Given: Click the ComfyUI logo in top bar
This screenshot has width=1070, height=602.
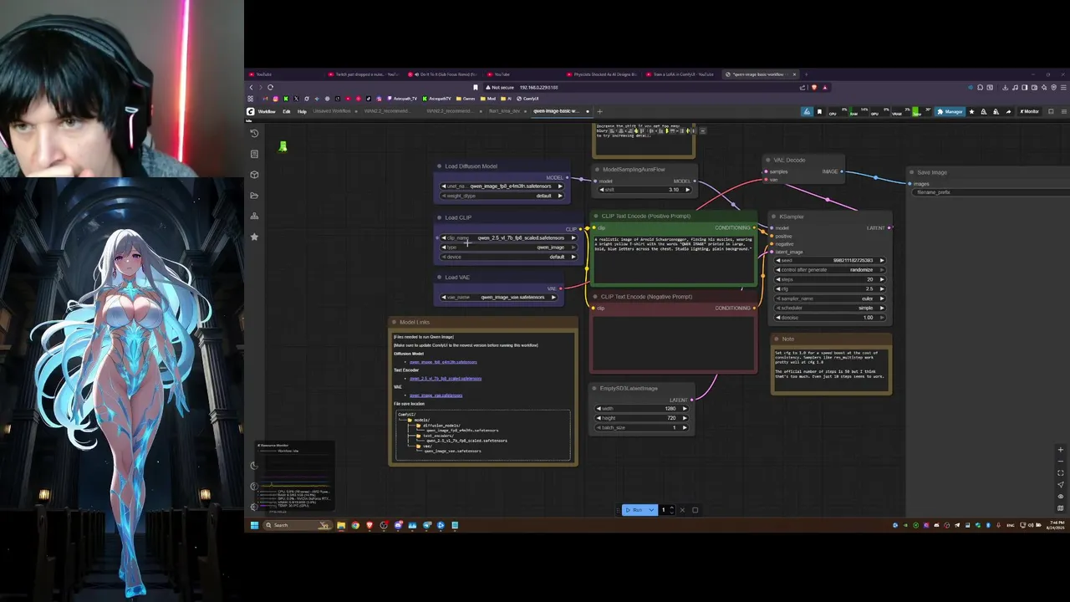Looking at the screenshot, I should coord(250,111).
